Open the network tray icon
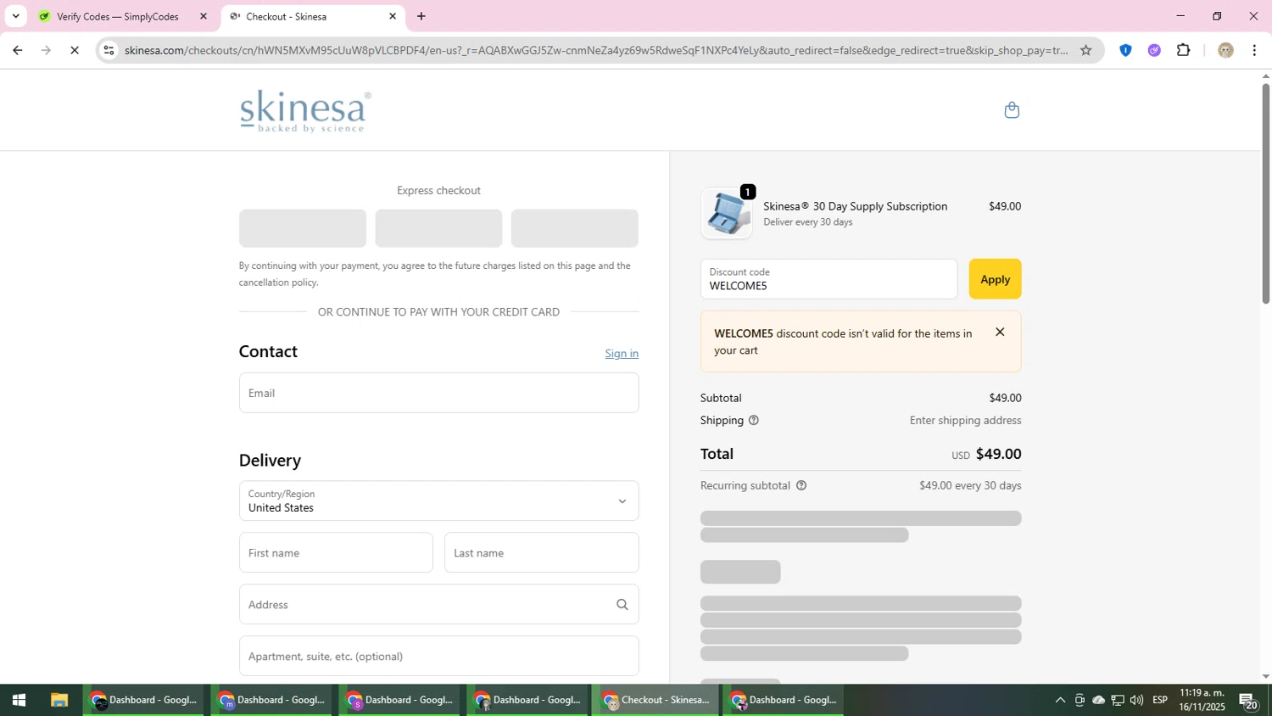The image size is (1272, 716). (x=1118, y=701)
